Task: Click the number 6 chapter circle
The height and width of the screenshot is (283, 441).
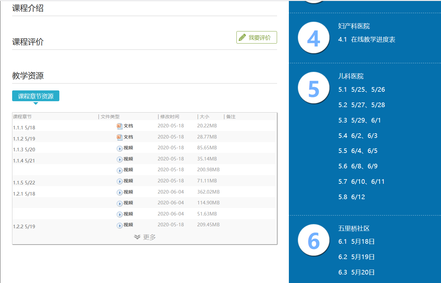Action: (313, 240)
